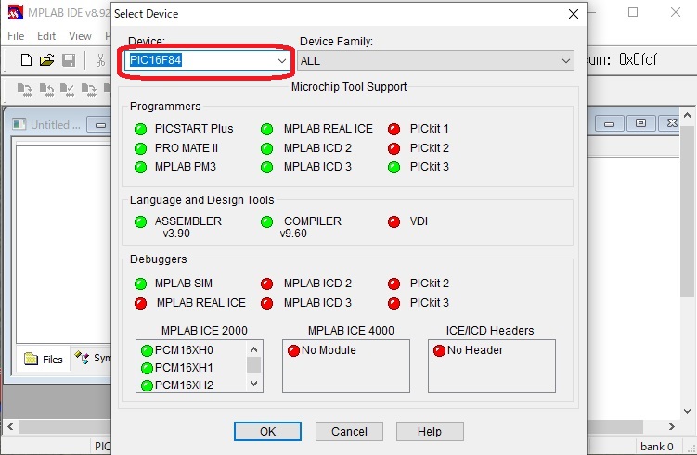697x455 pixels.
Task: Open the View menu
Action: tap(80, 35)
